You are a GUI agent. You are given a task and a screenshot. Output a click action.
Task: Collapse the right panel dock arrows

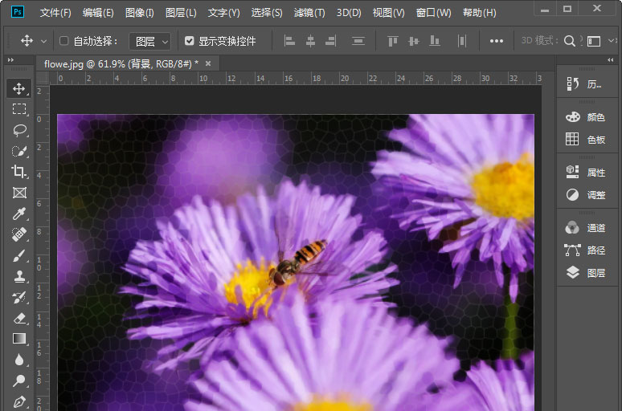611,60
